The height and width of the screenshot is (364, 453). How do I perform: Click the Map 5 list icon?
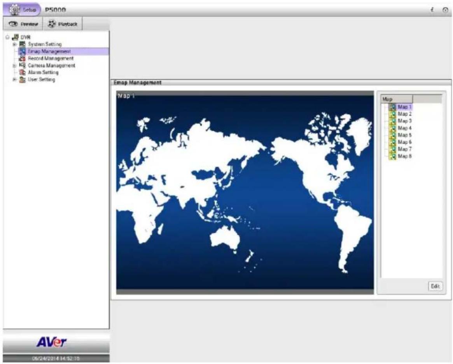point(393,135)
